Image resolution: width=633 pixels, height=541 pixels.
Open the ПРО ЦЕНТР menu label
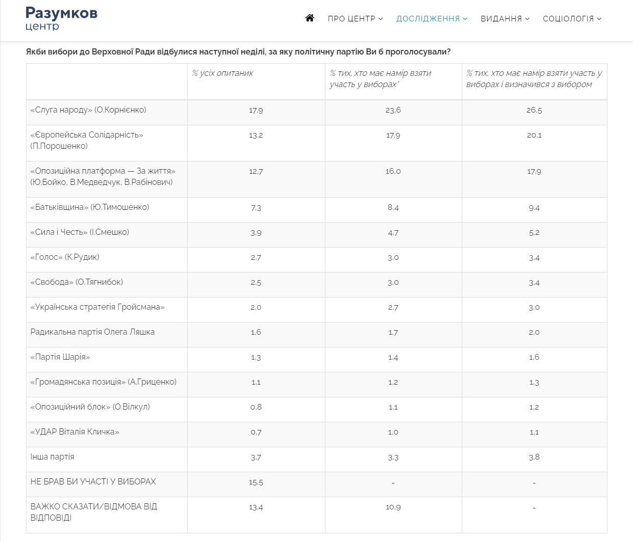pos(351,19)
